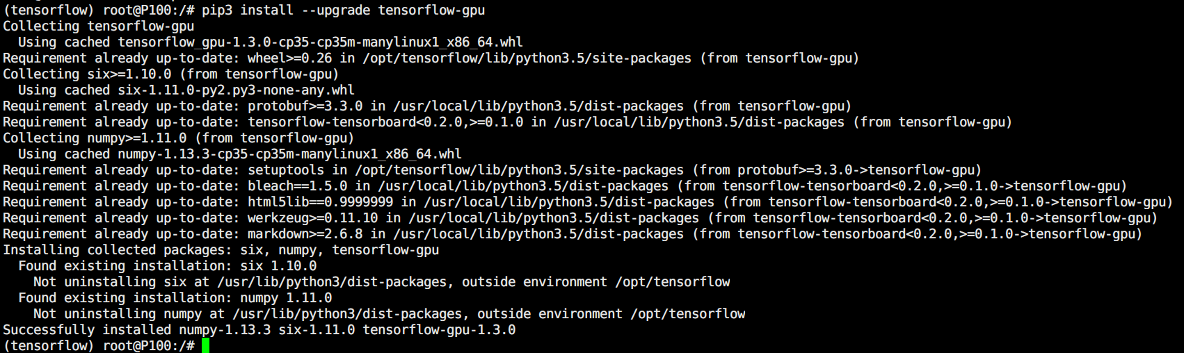This screenshot has height=353, width=1184.
Task: Click the 'Not uninstalling six' warning line
Action: 382,282
